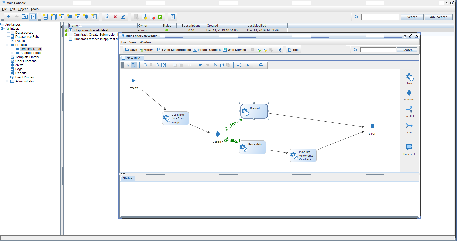Click the Rule Editor search input field
This screenshot has width=457, height=241.
coord(378,50)
